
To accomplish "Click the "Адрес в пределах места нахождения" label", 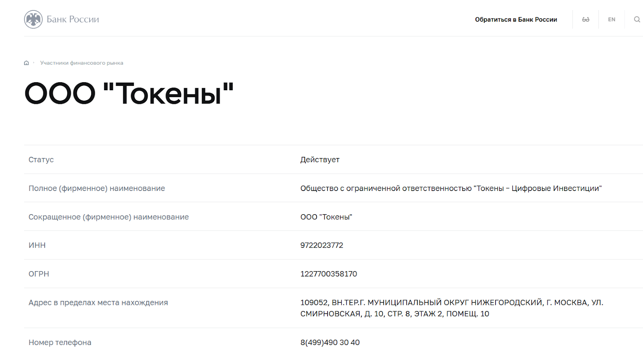I will [x=98, y=303].
